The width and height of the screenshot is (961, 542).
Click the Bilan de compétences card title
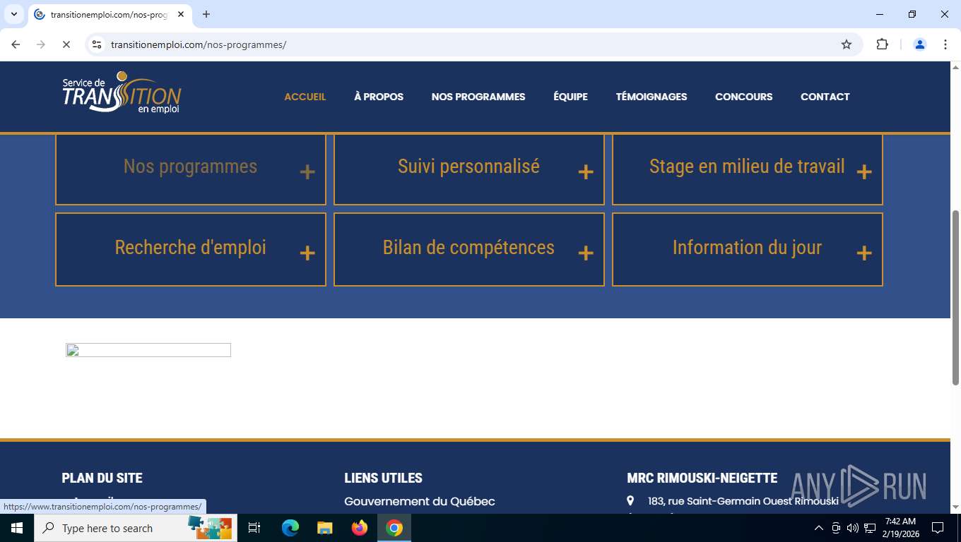468,248
